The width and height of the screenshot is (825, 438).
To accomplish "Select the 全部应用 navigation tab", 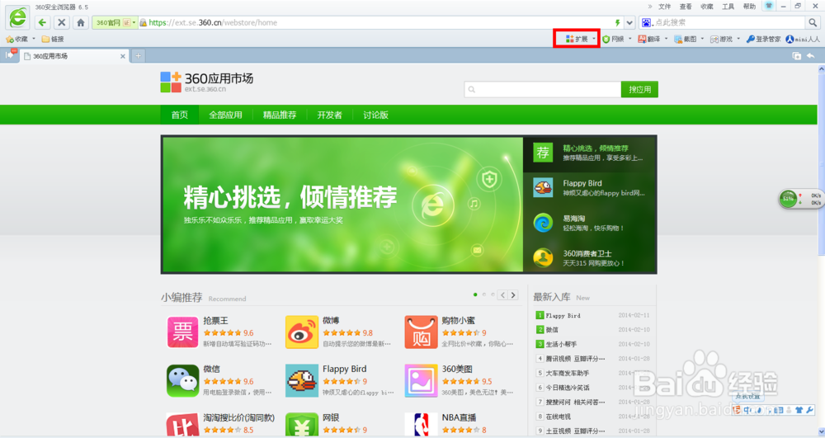I will coord(226,115).
